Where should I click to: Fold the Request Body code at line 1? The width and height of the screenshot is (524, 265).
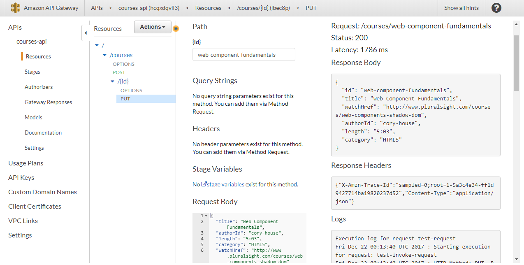point(206,216)
